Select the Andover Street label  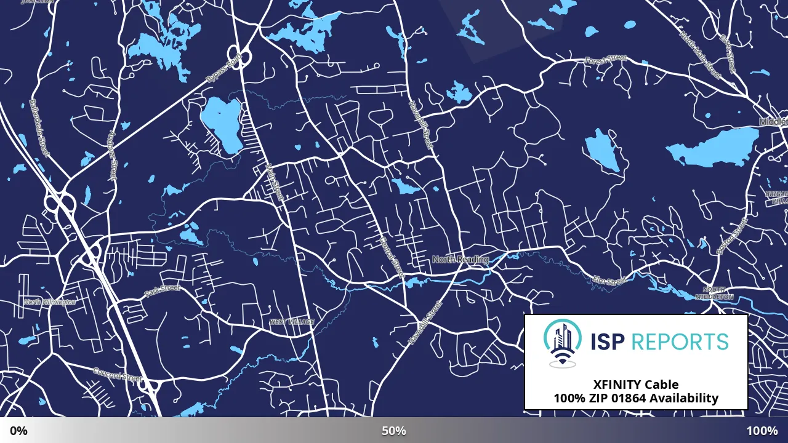[112, 155]
